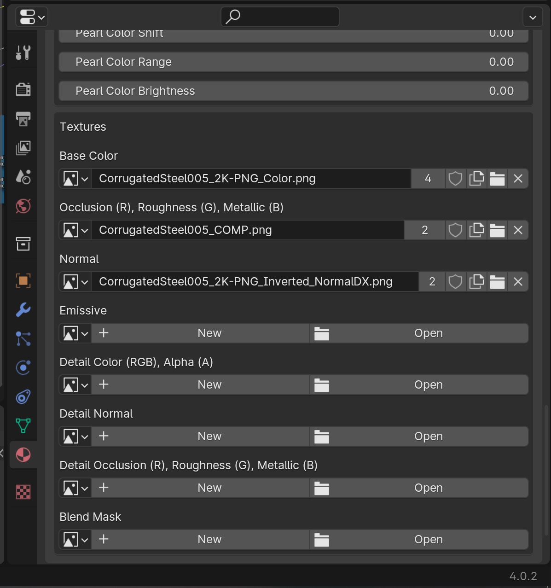Select the Modifier properties wrench icon
551x588 pixels.
click(23, 310)
